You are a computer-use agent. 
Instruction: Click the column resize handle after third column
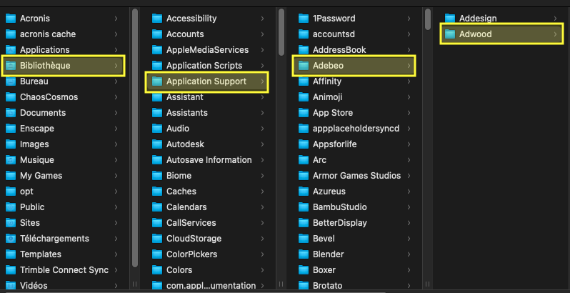(427, 284)
